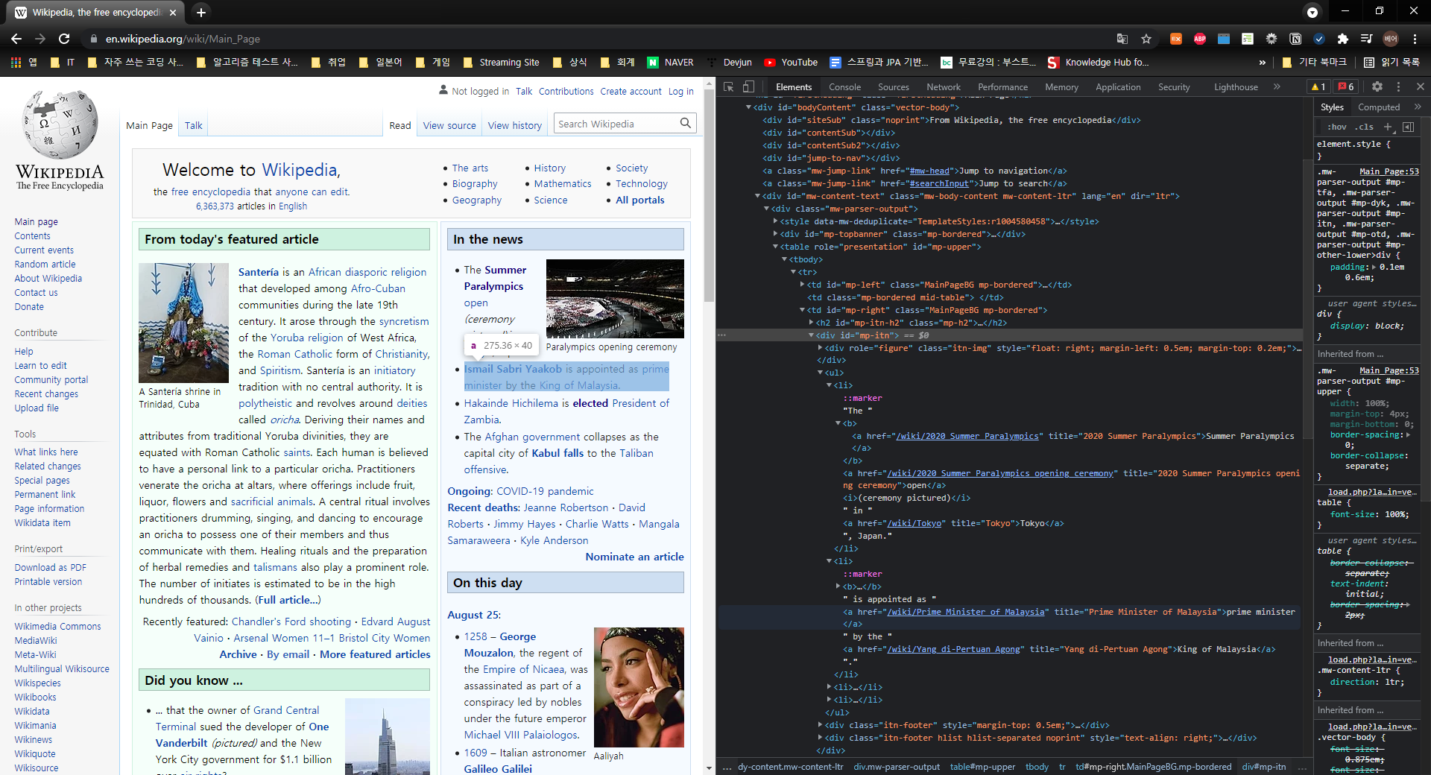Open the apps grid icon in the bookmarks bar
The width and height of the screenshot is (1431, 775).
(16, 63)
